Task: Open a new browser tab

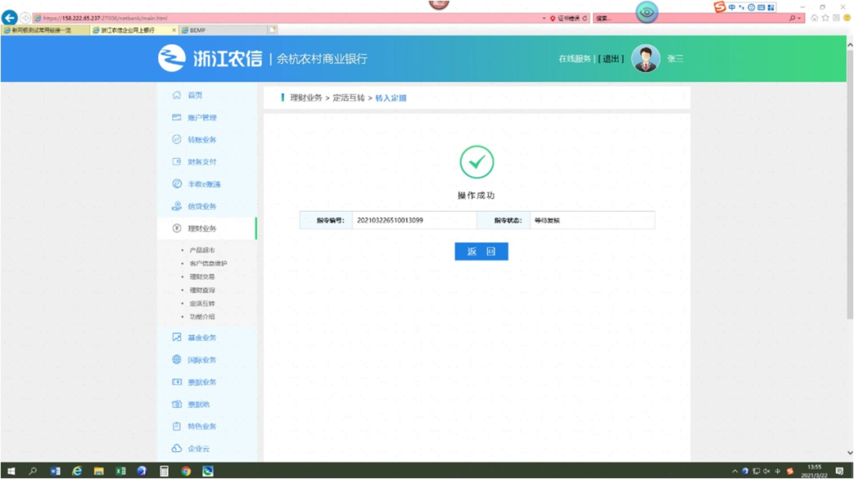Action: click(x=272, y=30)
